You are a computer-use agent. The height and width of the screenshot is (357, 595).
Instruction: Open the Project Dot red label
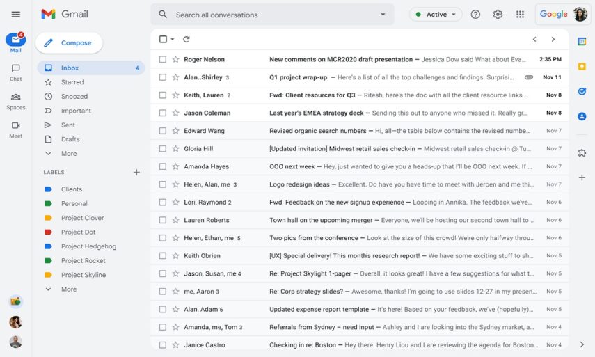pyautogui.click(x=78, y=232)
